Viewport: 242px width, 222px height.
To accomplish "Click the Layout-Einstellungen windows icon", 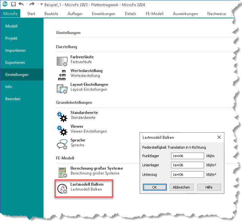I will pos(62,89).
